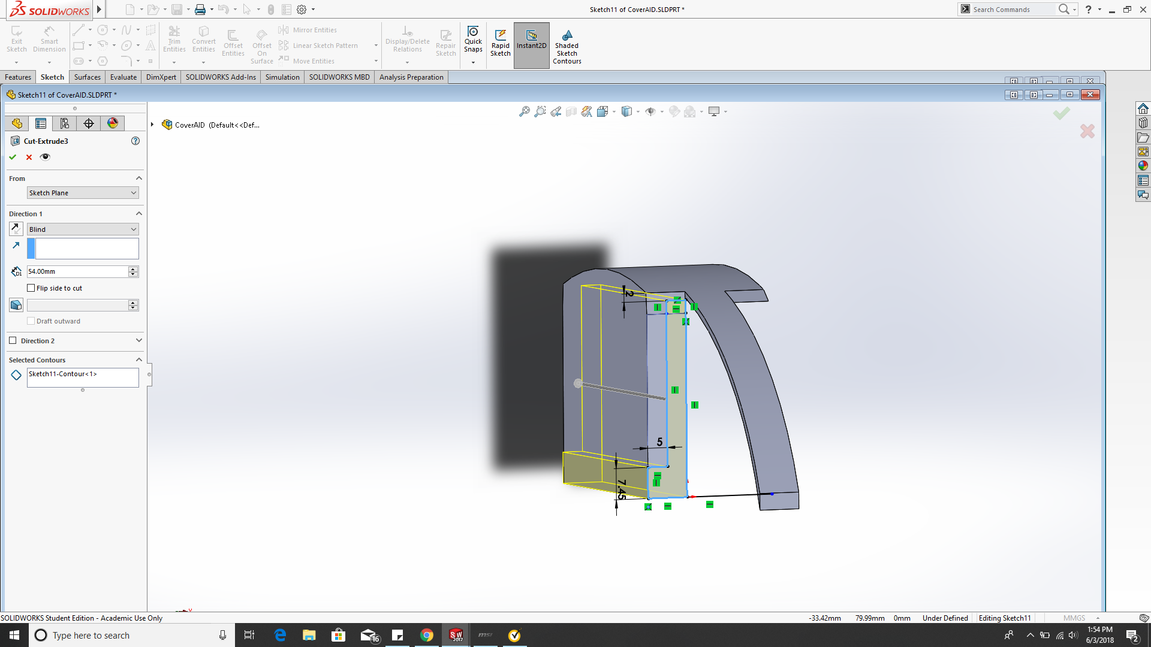This screenshot has height=647, width=1151.
Task: Cancel sketch with corner red X
Action: 1087,131
